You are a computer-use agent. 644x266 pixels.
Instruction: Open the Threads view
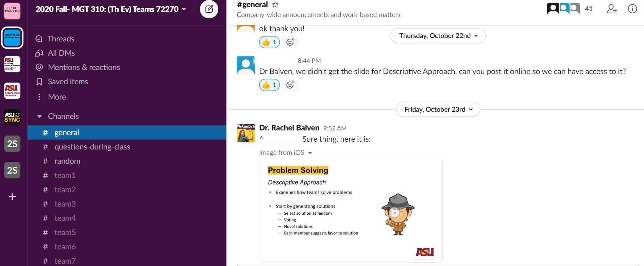pos(61,39)
